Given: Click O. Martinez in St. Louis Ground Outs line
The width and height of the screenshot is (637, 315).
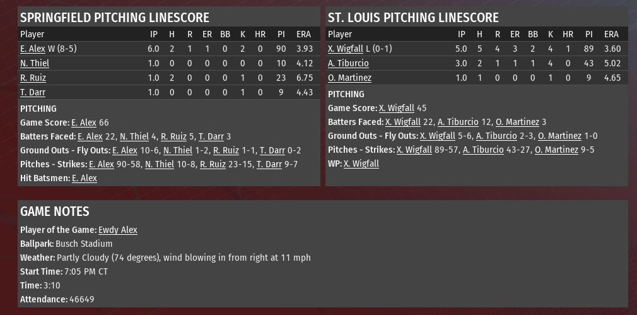Looking at the screenshot, I should click(559, 136).
